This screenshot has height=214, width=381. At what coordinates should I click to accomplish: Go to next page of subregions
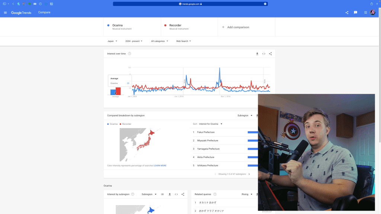pyautogui.click(x=249, y=174)
